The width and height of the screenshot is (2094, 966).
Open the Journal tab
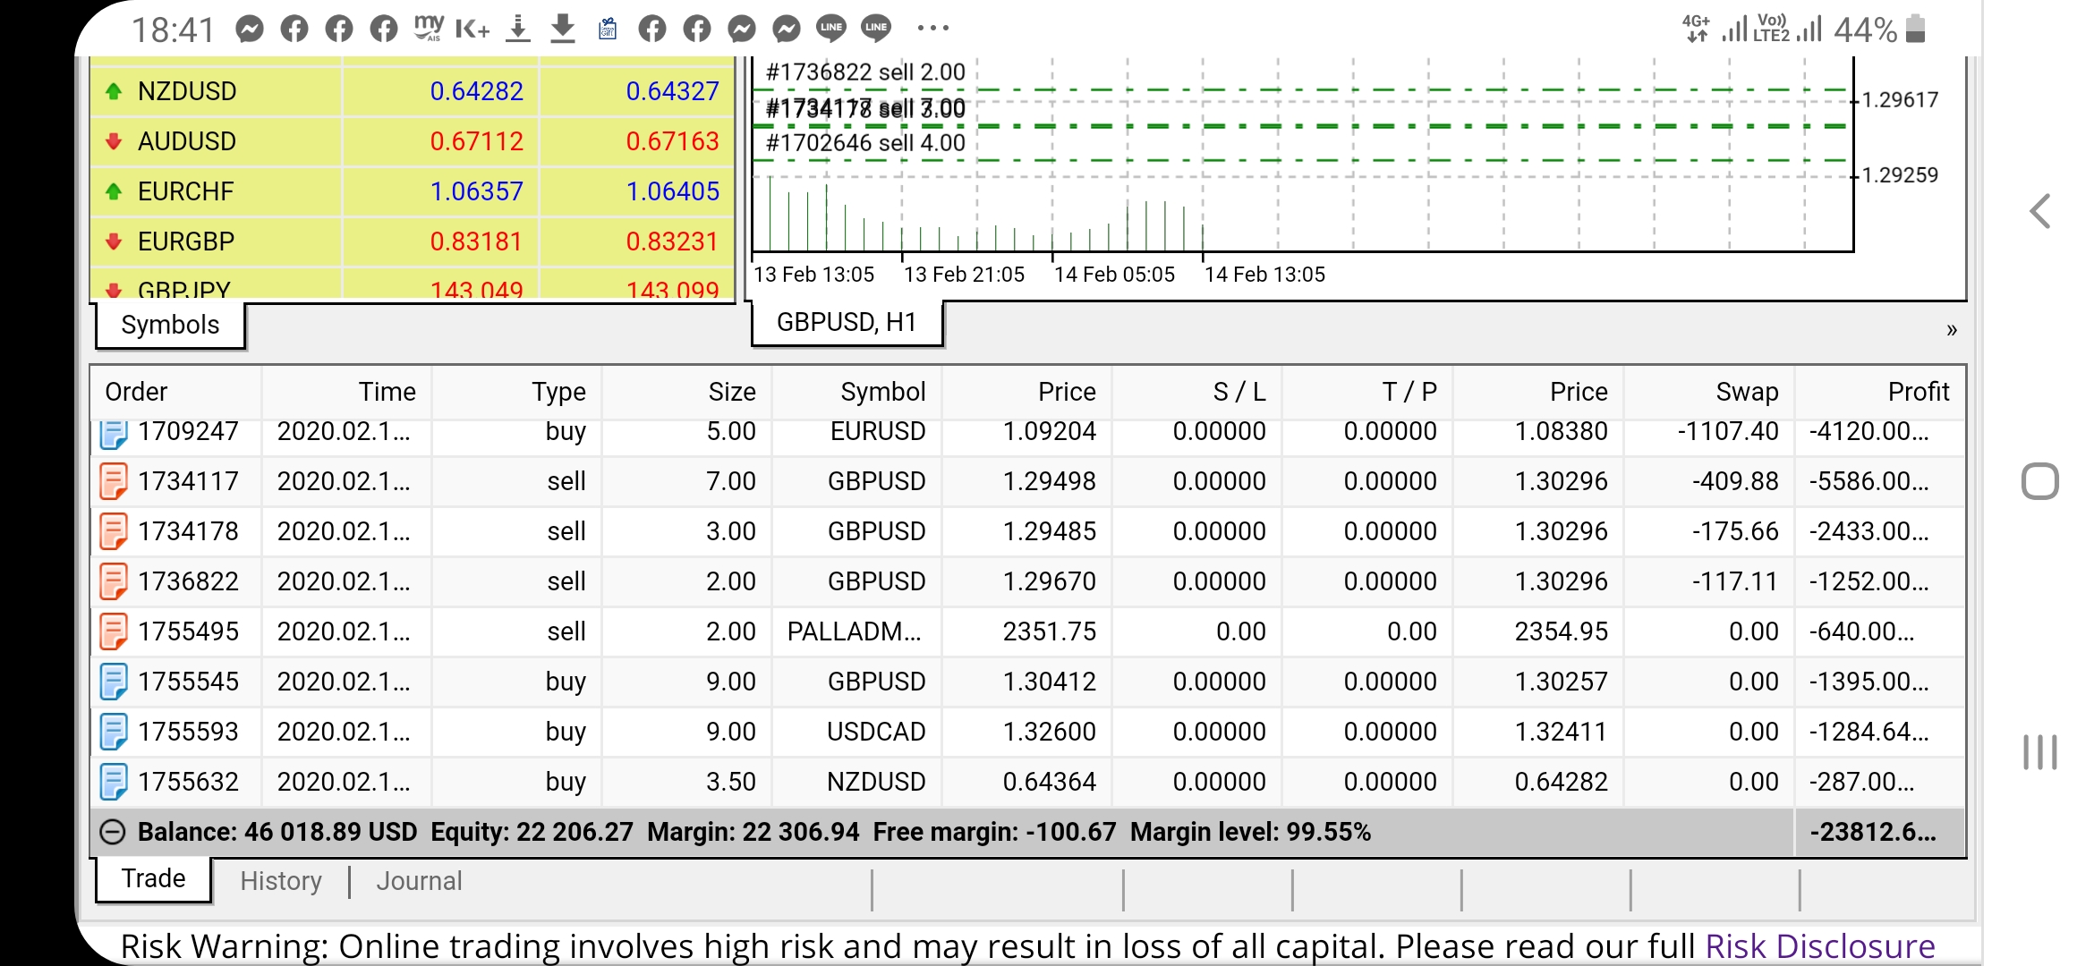click(419, 881)
